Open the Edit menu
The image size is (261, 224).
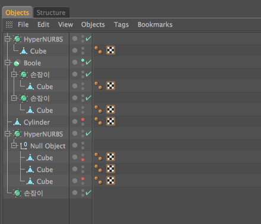[x=43, y=24]
